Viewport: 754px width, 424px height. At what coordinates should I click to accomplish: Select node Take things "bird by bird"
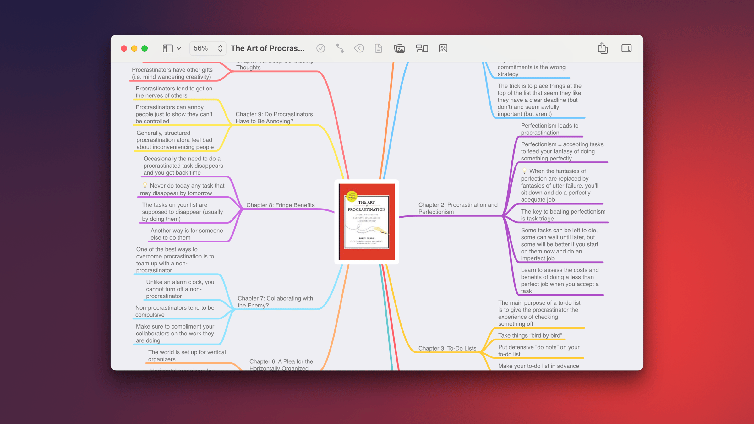point(530,335)
